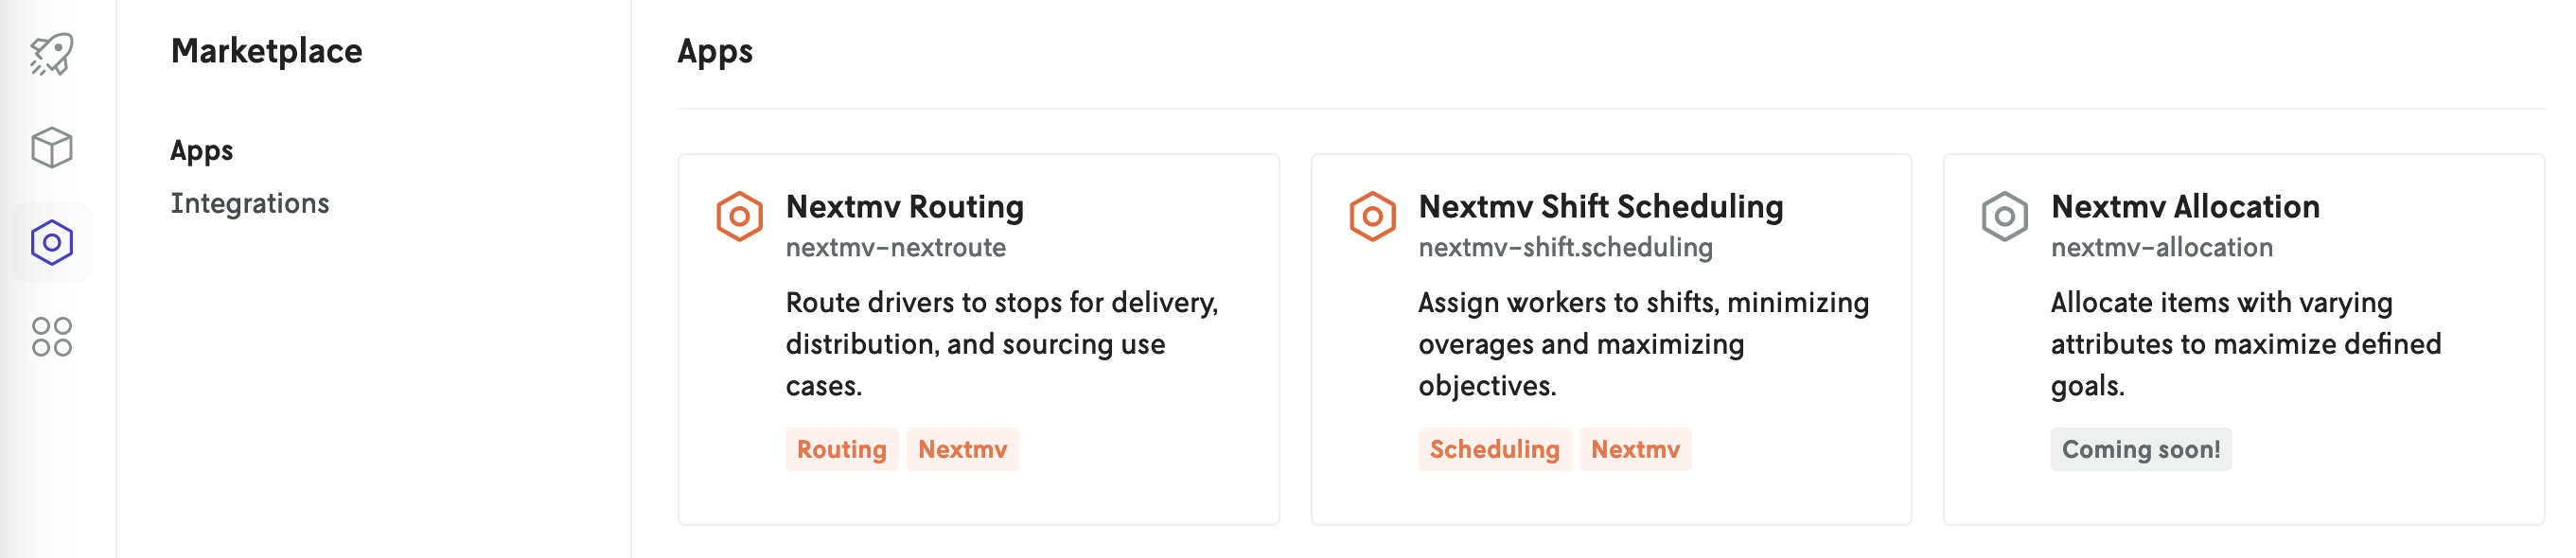The width and height of the screenshot is (2576, 558).
Task: Click the Nextmv Allocation description text
Action: pyautogui.click(x=2245, y=343)
